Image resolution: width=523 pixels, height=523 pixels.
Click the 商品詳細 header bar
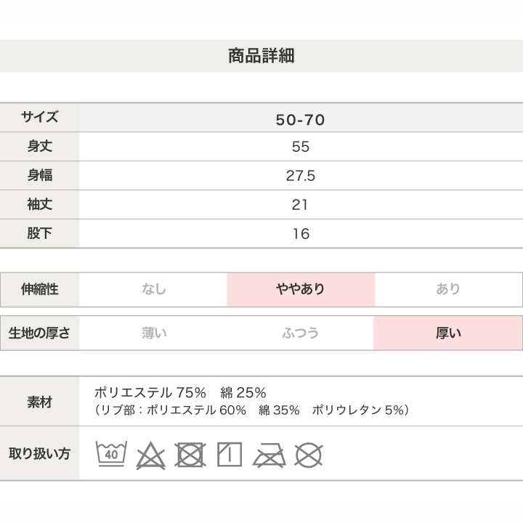coord(261,56)
